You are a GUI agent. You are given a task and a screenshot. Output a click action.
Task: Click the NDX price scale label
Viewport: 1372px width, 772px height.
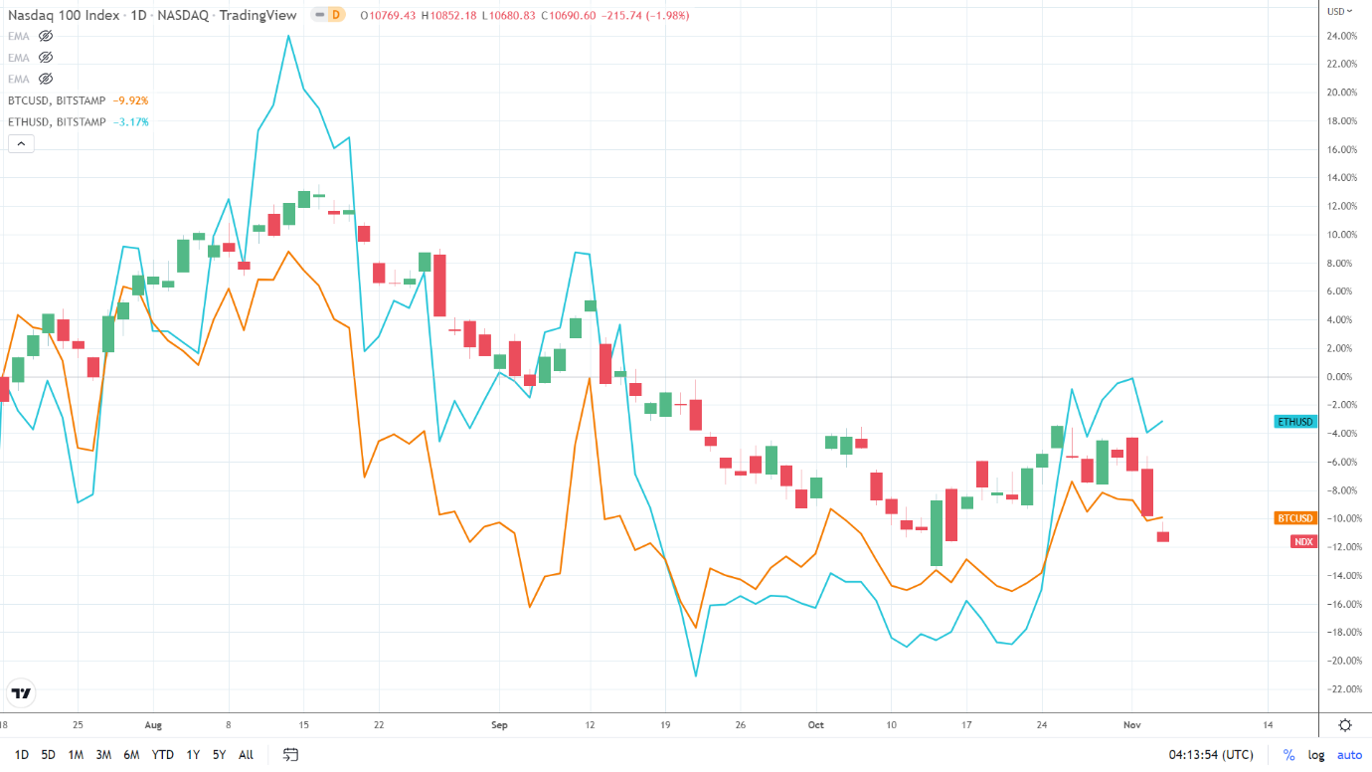tap(1303, 541)
